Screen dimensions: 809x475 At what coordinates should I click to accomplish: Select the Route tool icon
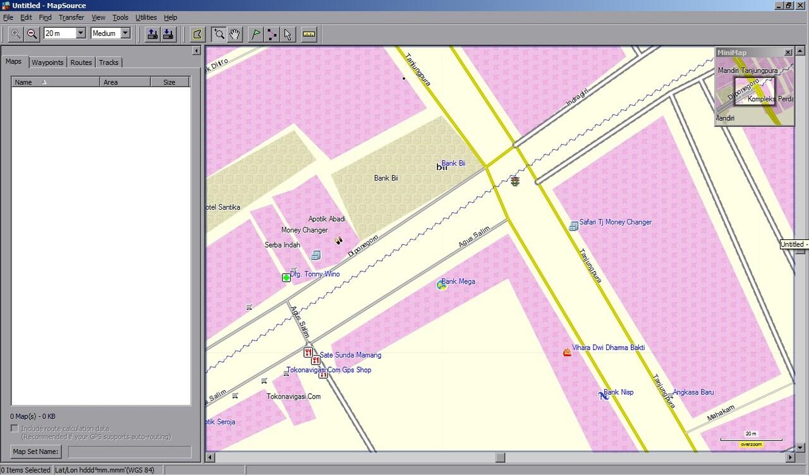[272, 33]
